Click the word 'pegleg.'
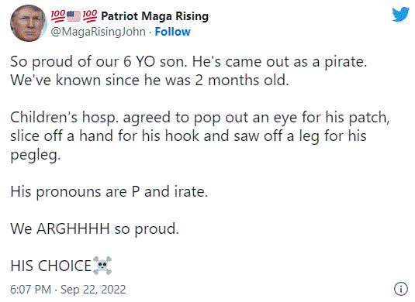 (36, 156)
